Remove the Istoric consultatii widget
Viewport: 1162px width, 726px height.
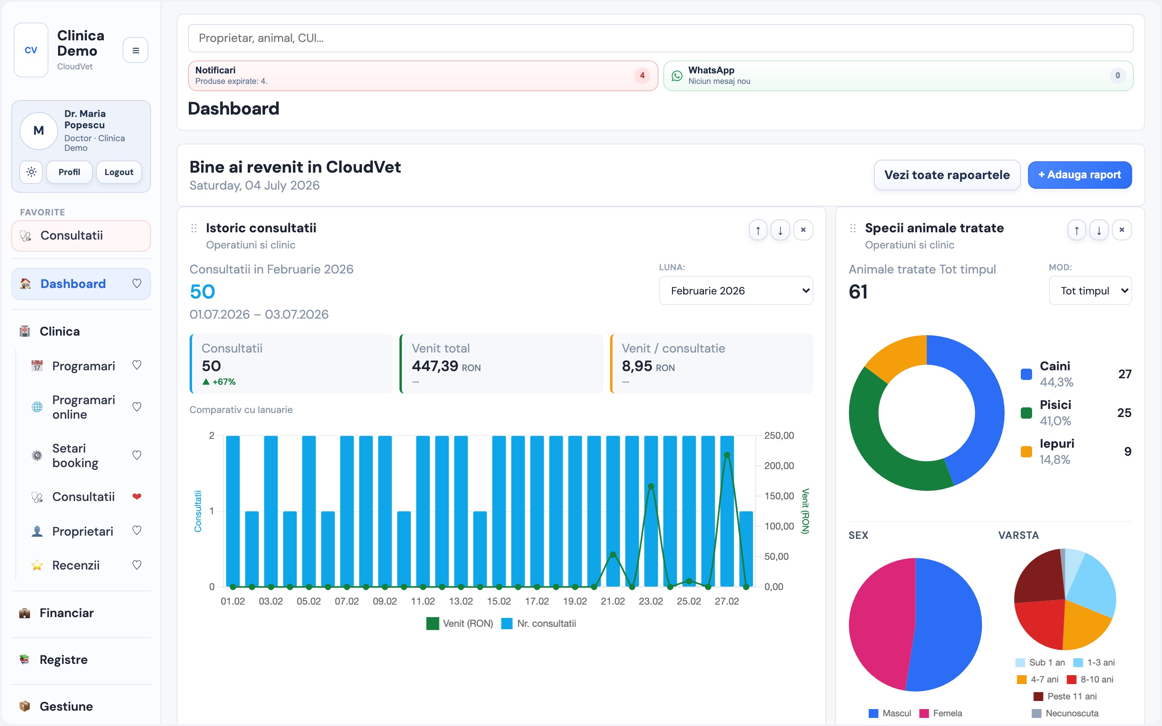click(x=803, y=230)
